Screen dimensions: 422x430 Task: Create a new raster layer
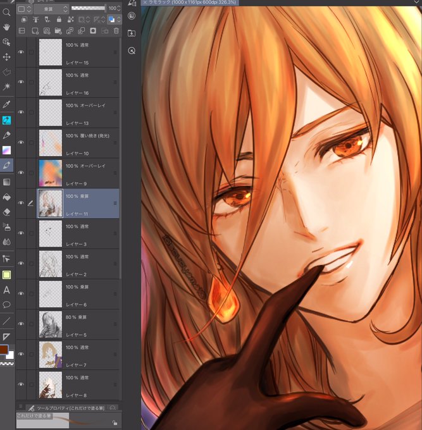(35, 31)
